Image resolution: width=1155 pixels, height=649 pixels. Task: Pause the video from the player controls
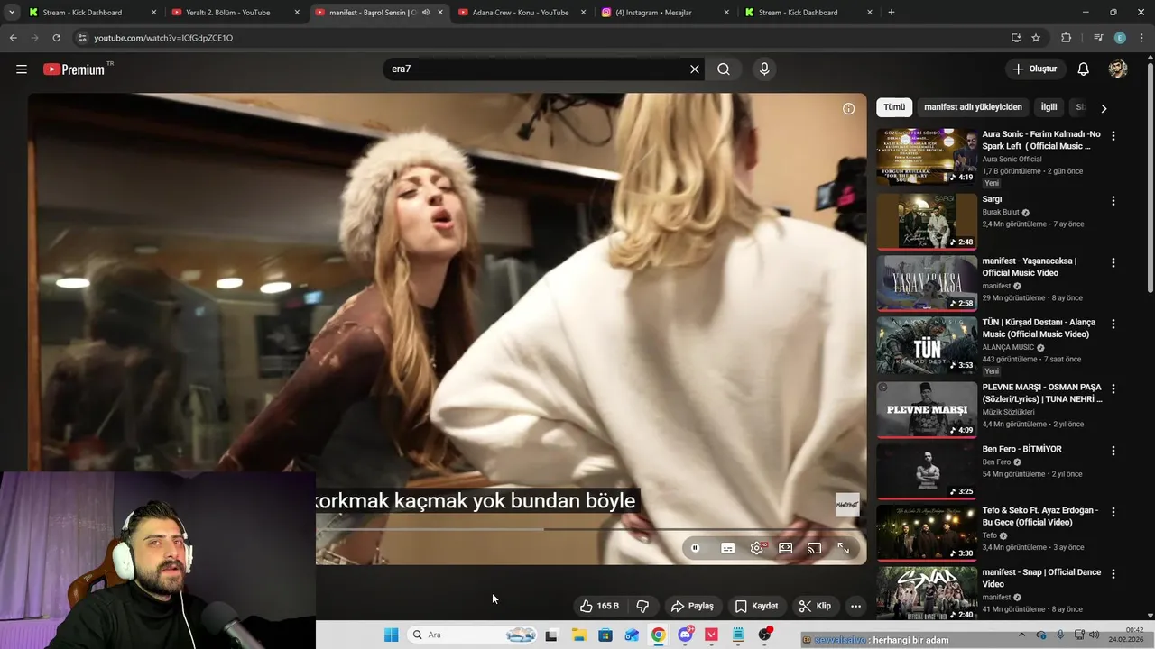(696, 548)
